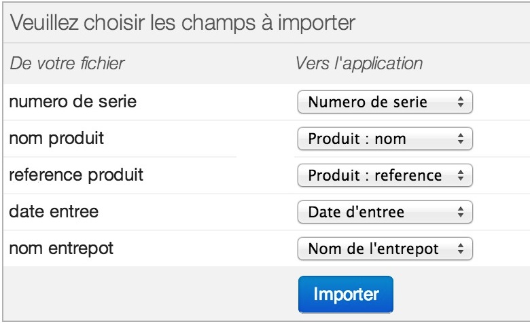
Task: Click the double-arrow icon on Date d'entree selector
Action: tap(461, 212)
